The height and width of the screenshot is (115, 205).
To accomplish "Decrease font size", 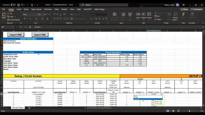I will (49, 14).
